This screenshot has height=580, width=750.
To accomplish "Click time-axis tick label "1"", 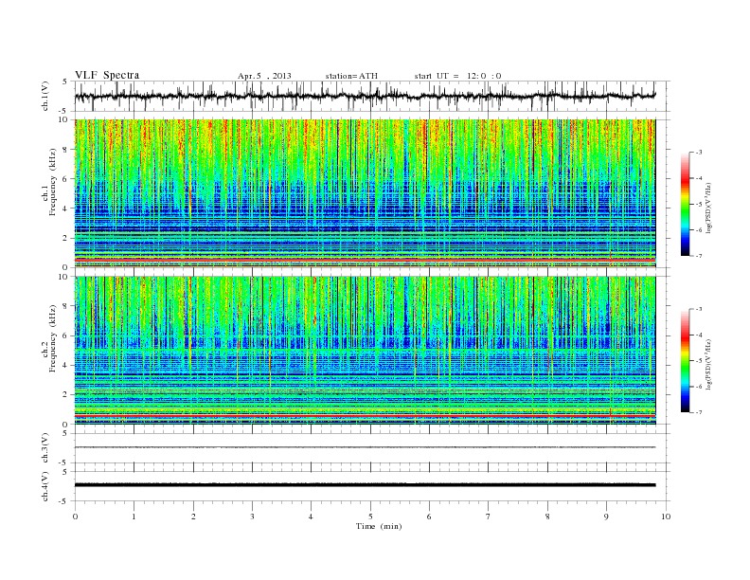I will tap(134, 517).
